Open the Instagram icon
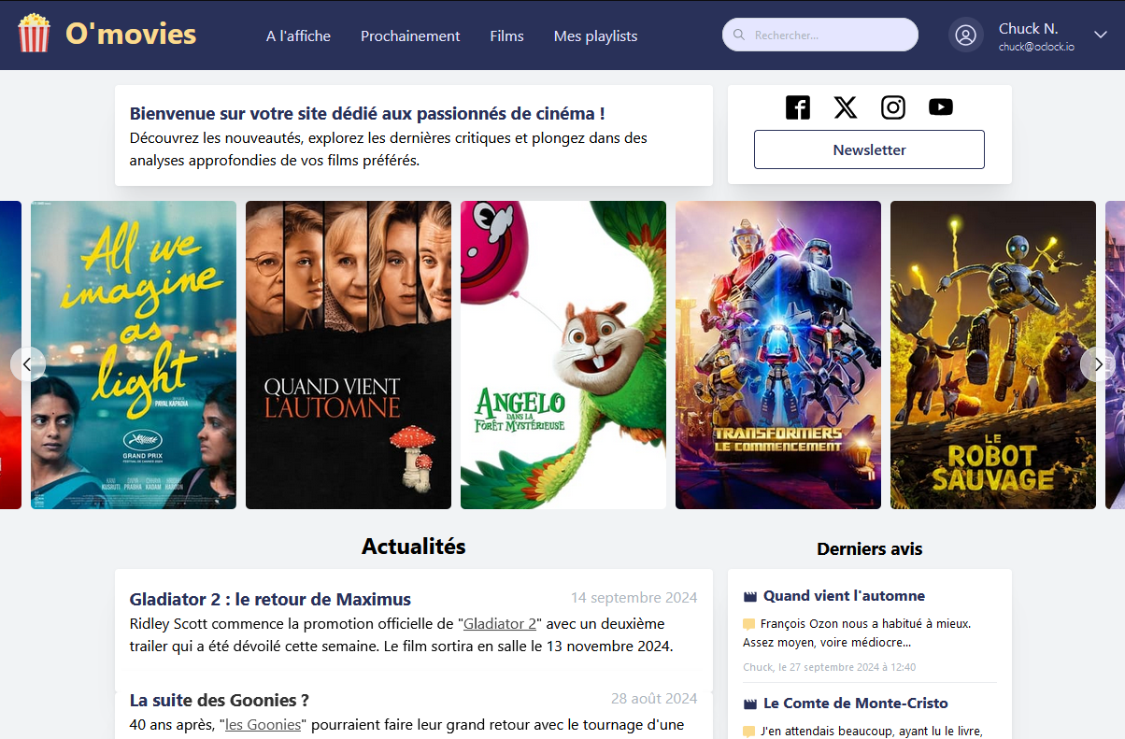This screenshot has height=739, width=1125. (x=893, y=107)
